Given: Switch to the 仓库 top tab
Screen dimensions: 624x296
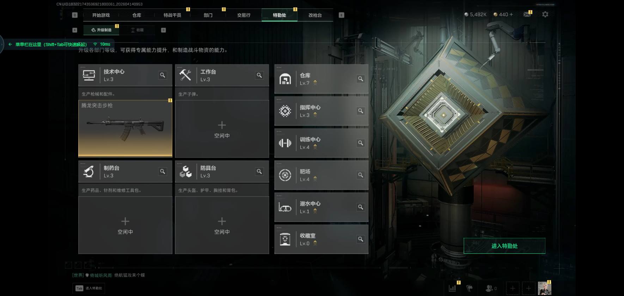Looking at the screenshot, I should click(137, 15).
